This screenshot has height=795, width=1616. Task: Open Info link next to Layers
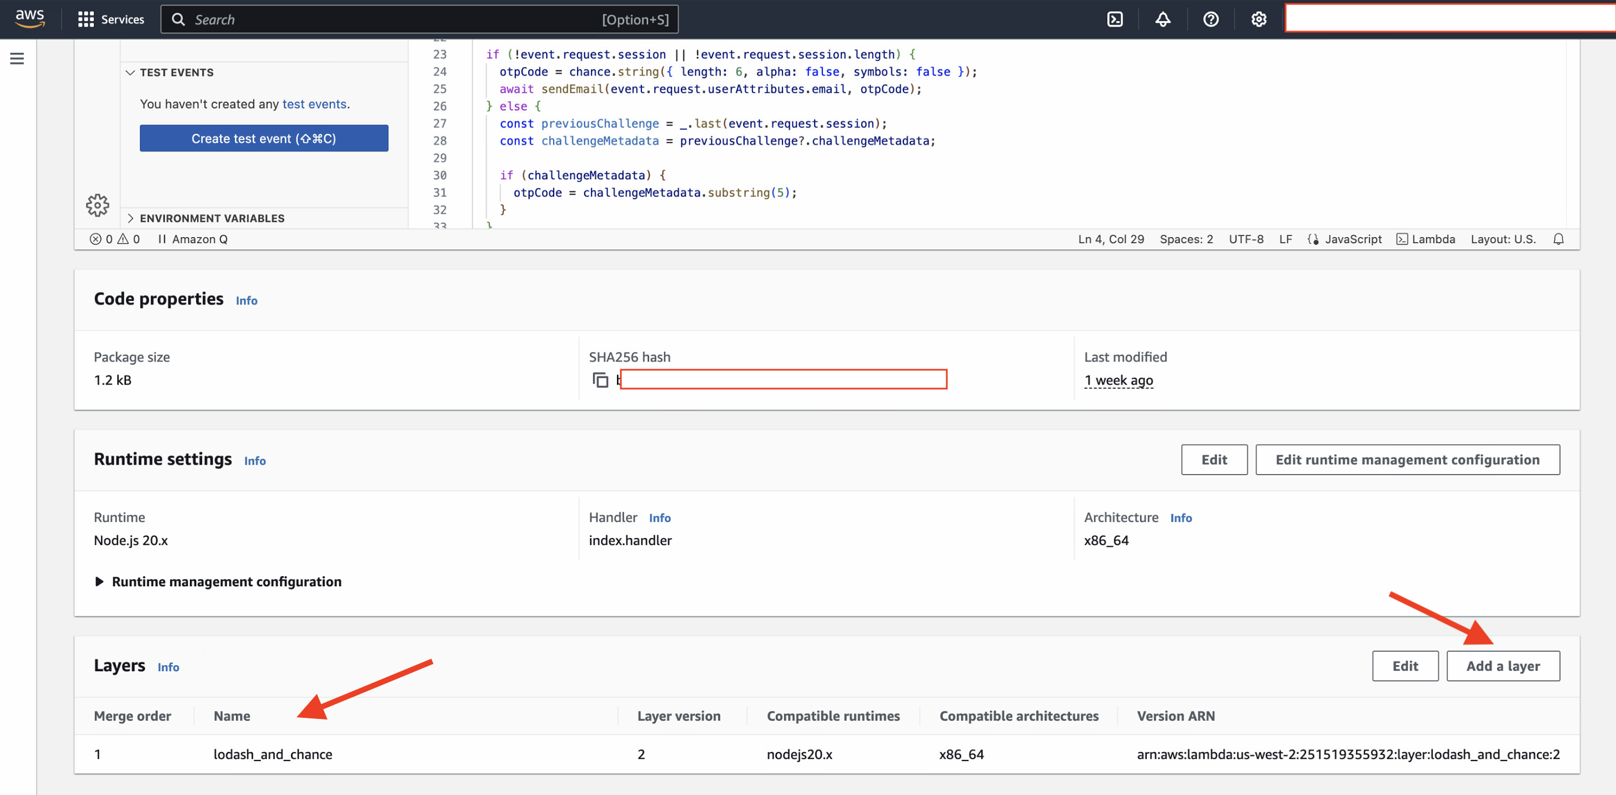click(168, 667)
